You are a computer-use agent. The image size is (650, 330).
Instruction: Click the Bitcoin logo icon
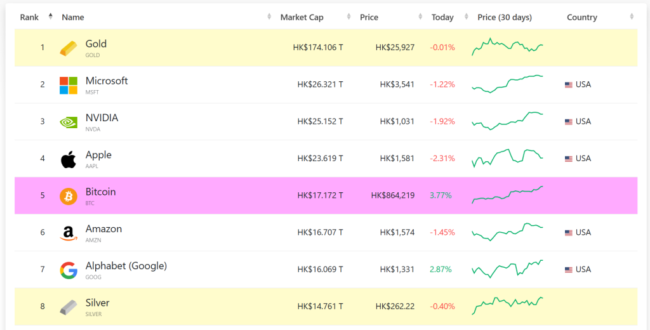(69, 196)
